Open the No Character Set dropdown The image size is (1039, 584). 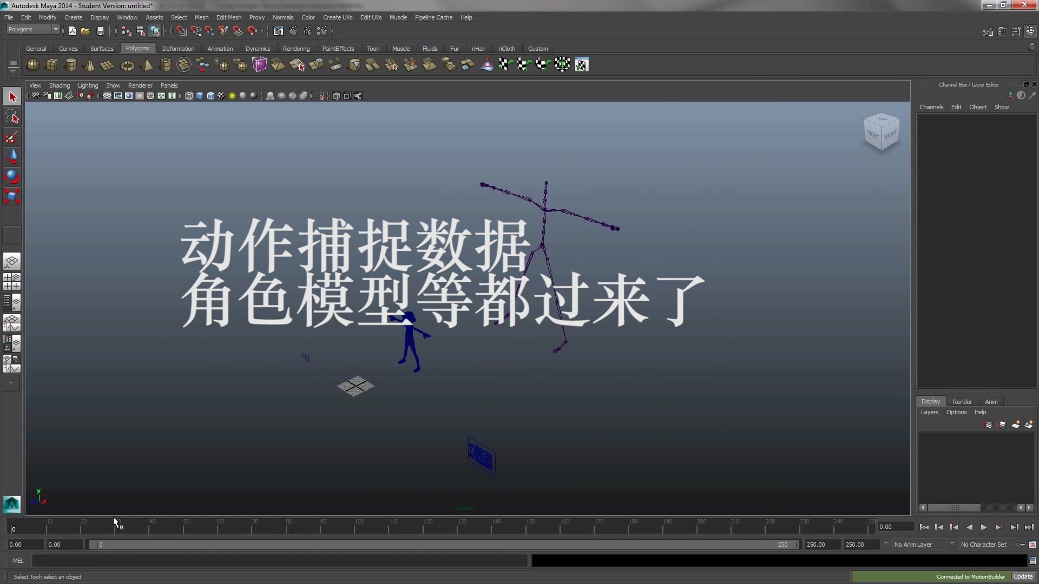point(983,544)
